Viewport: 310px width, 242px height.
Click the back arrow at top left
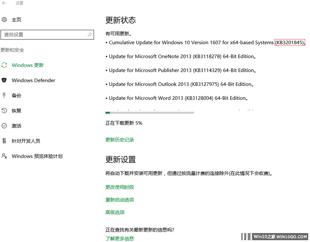pyautogui.click(x=5, y=4)
